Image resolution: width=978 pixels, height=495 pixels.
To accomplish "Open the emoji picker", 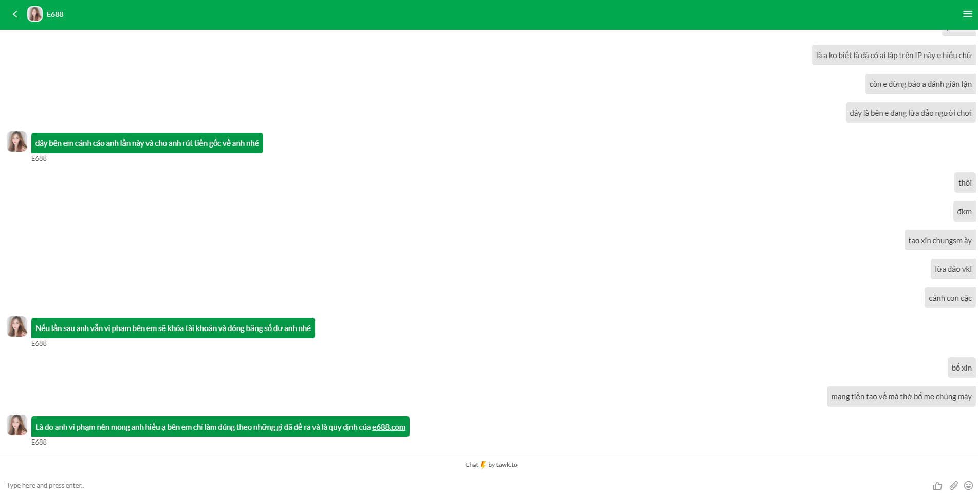I will click(x=969, y=486).
